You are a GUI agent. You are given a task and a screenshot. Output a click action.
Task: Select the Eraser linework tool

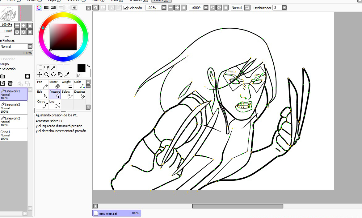(x=55, y=84)
